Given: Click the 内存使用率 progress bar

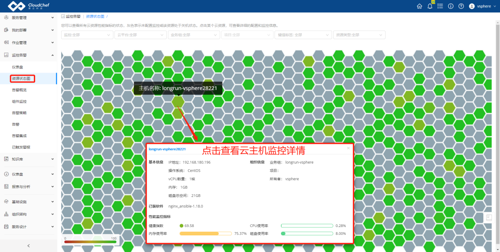Looking at the screenshot, I should [206, 234].
